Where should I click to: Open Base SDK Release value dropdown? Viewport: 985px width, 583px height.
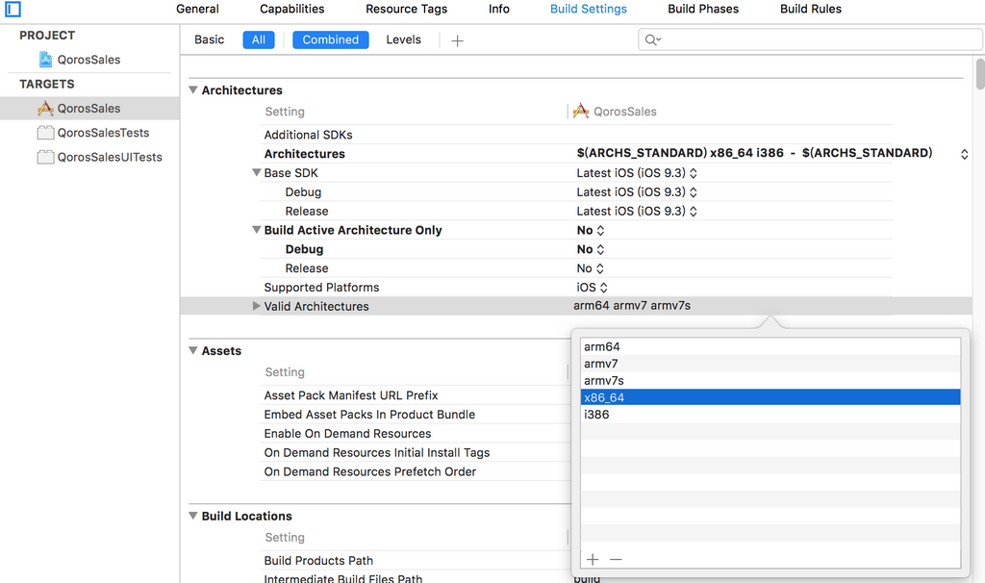[637, 211]
